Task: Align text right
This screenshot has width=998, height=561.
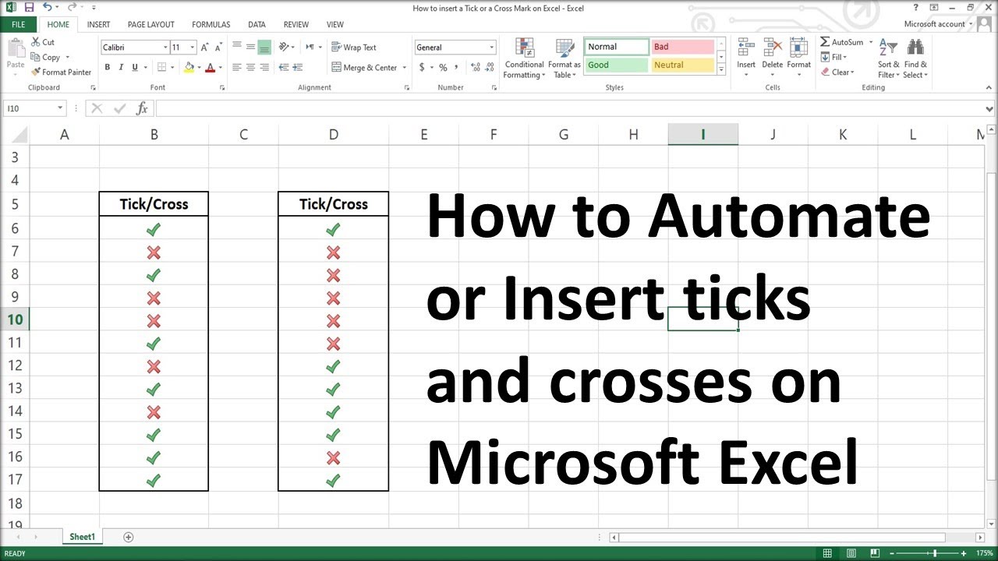Action: [265, 68]
